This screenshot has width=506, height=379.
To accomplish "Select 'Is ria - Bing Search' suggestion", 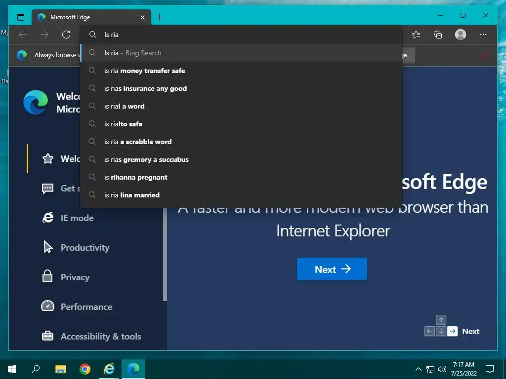I will [x=241, y=53].
